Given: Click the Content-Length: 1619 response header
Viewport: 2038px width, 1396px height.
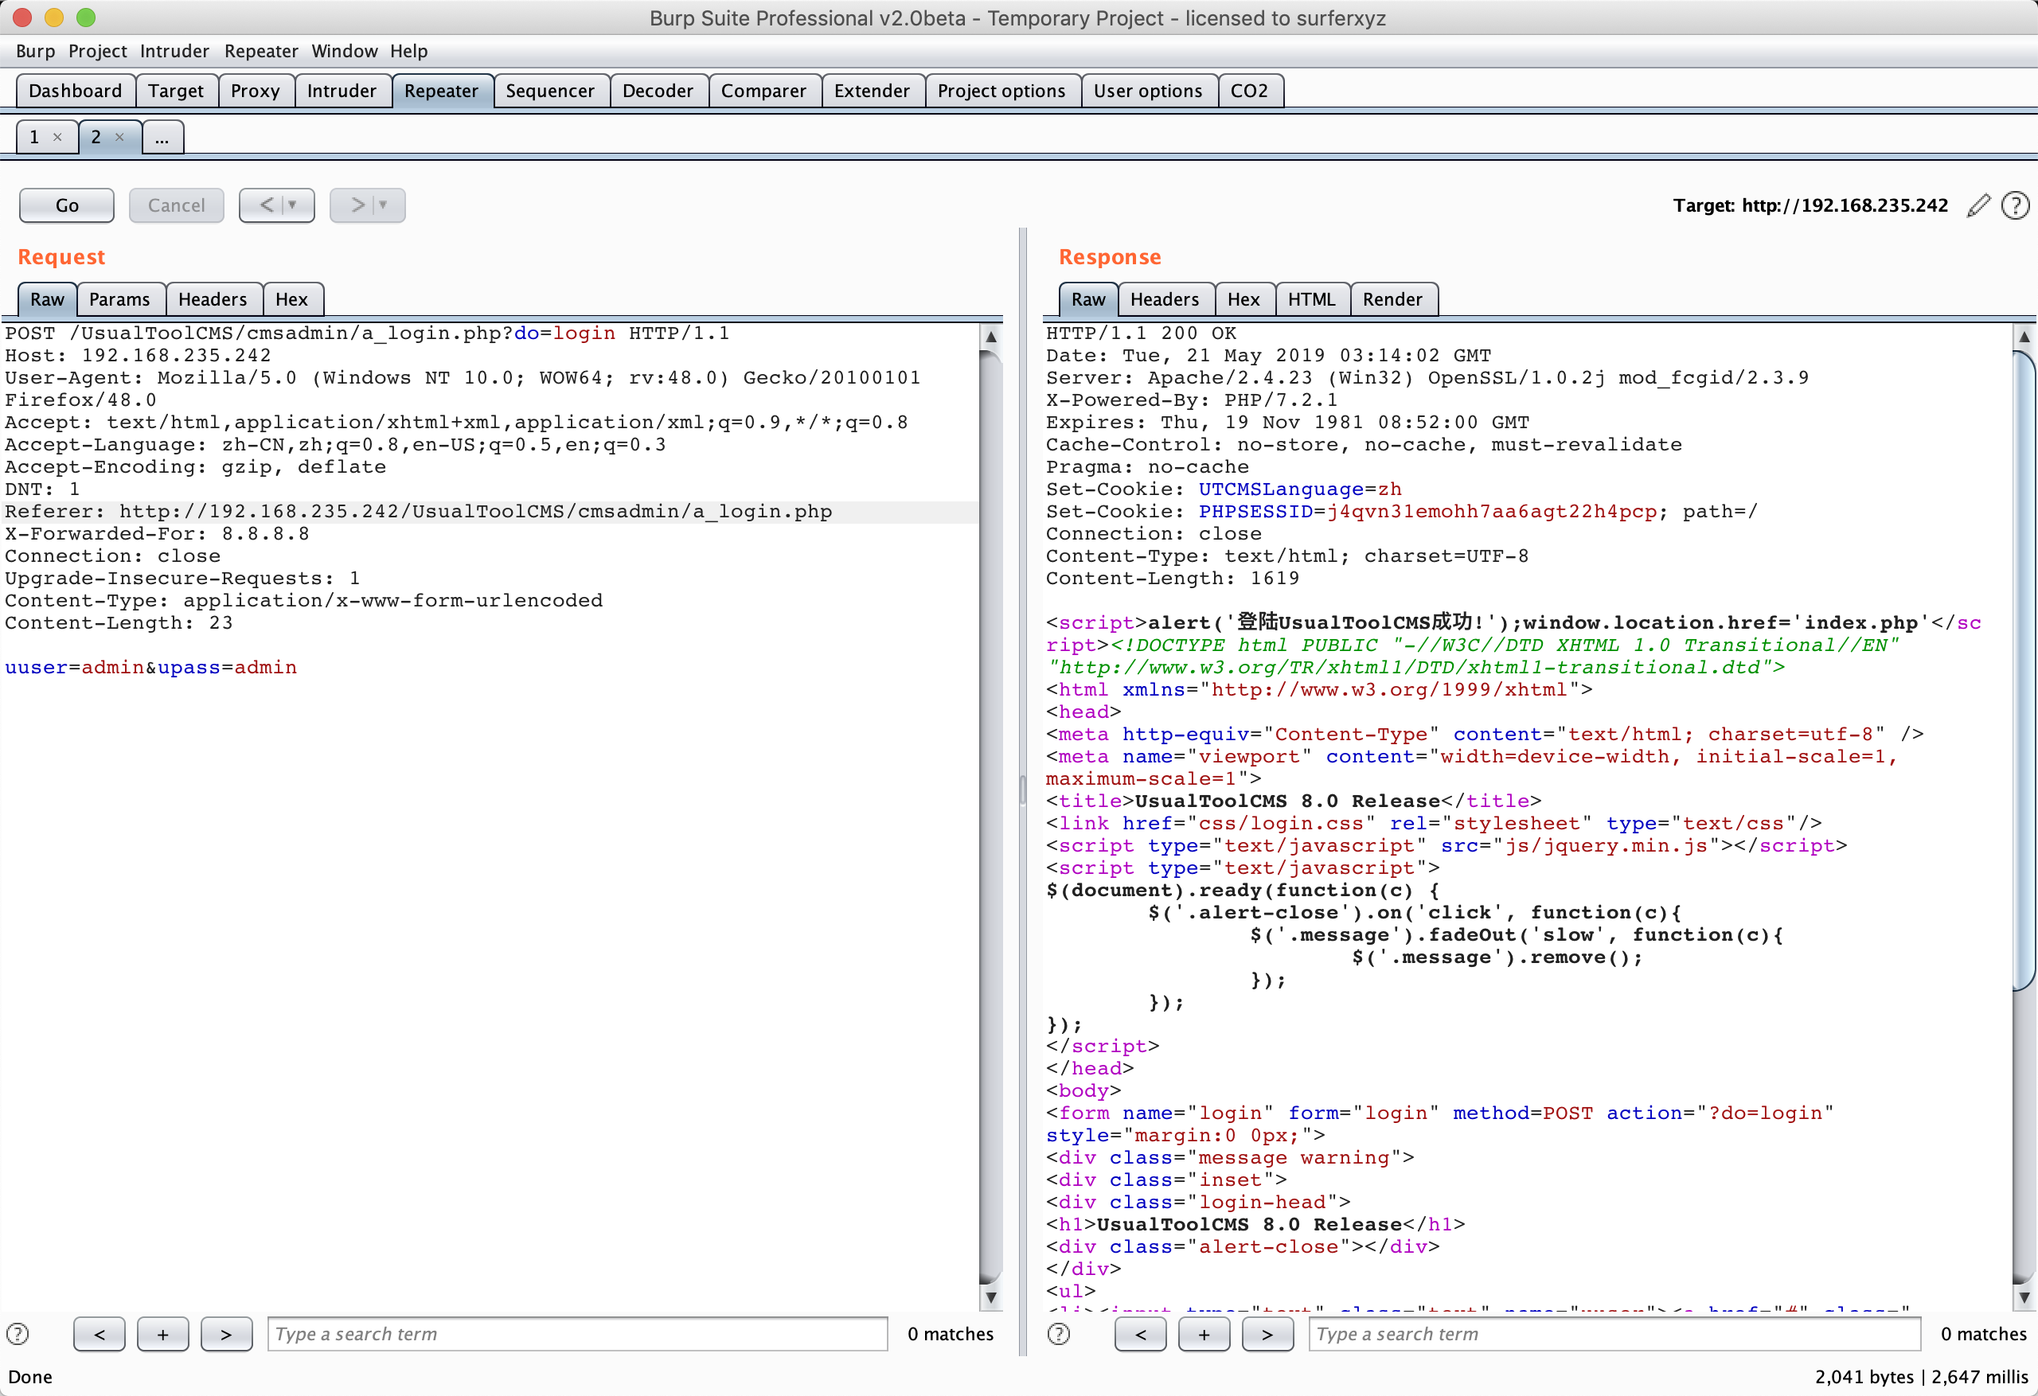Looking at the screenshot, I should tap(1173, 579).
